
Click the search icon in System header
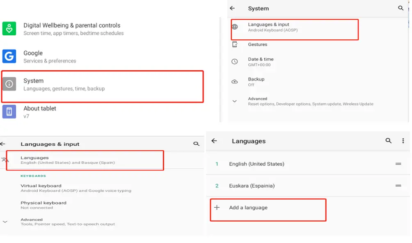click(401, 8)
